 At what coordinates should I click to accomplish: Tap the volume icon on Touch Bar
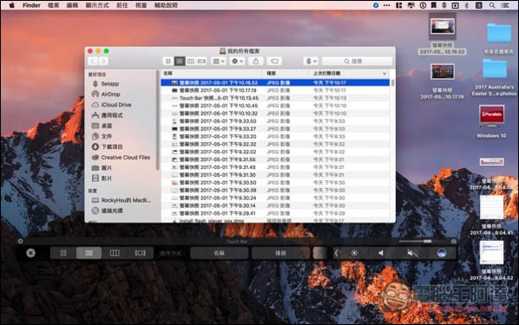tap(381, 253)
